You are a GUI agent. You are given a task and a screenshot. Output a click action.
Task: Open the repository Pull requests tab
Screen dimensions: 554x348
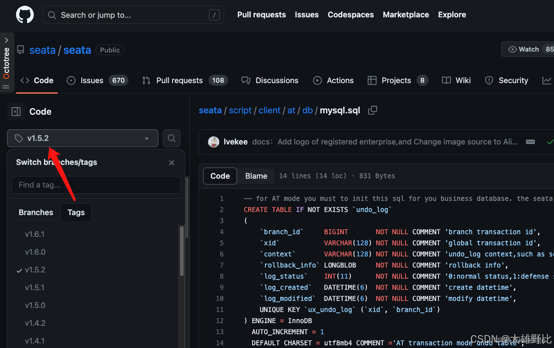click(185, 80)
